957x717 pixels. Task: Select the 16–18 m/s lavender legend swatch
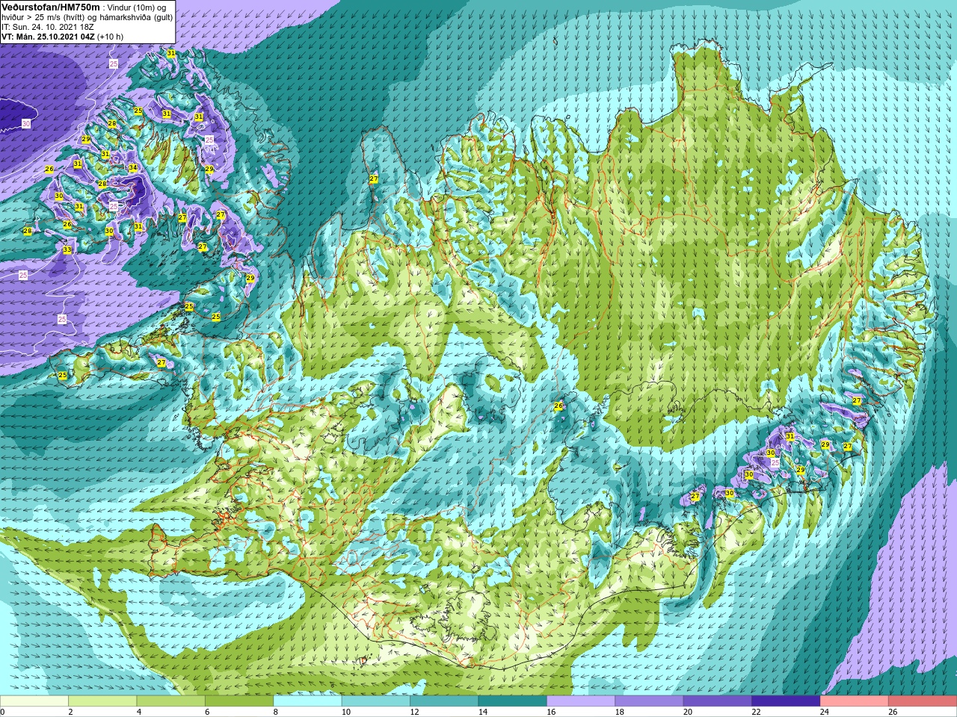tap(581, 701)
